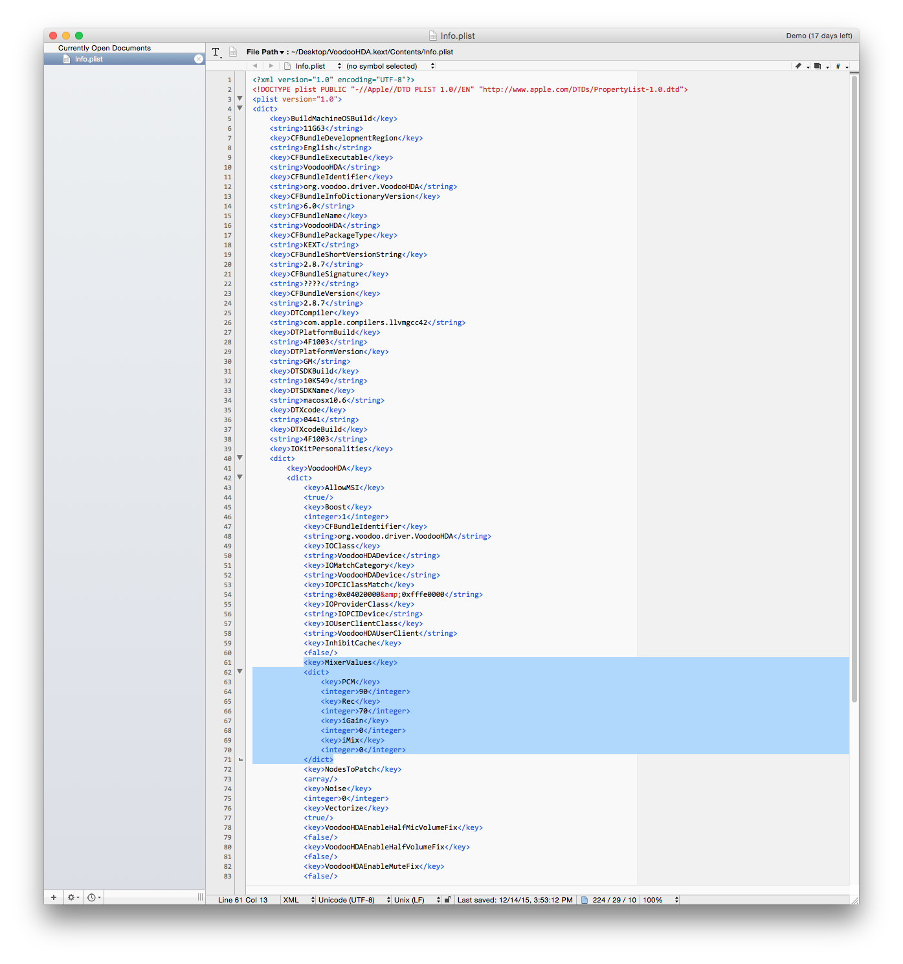Click the PCM integer value 90 on line 64
This screenshot has height=964, width=903.
click(363, 691)
